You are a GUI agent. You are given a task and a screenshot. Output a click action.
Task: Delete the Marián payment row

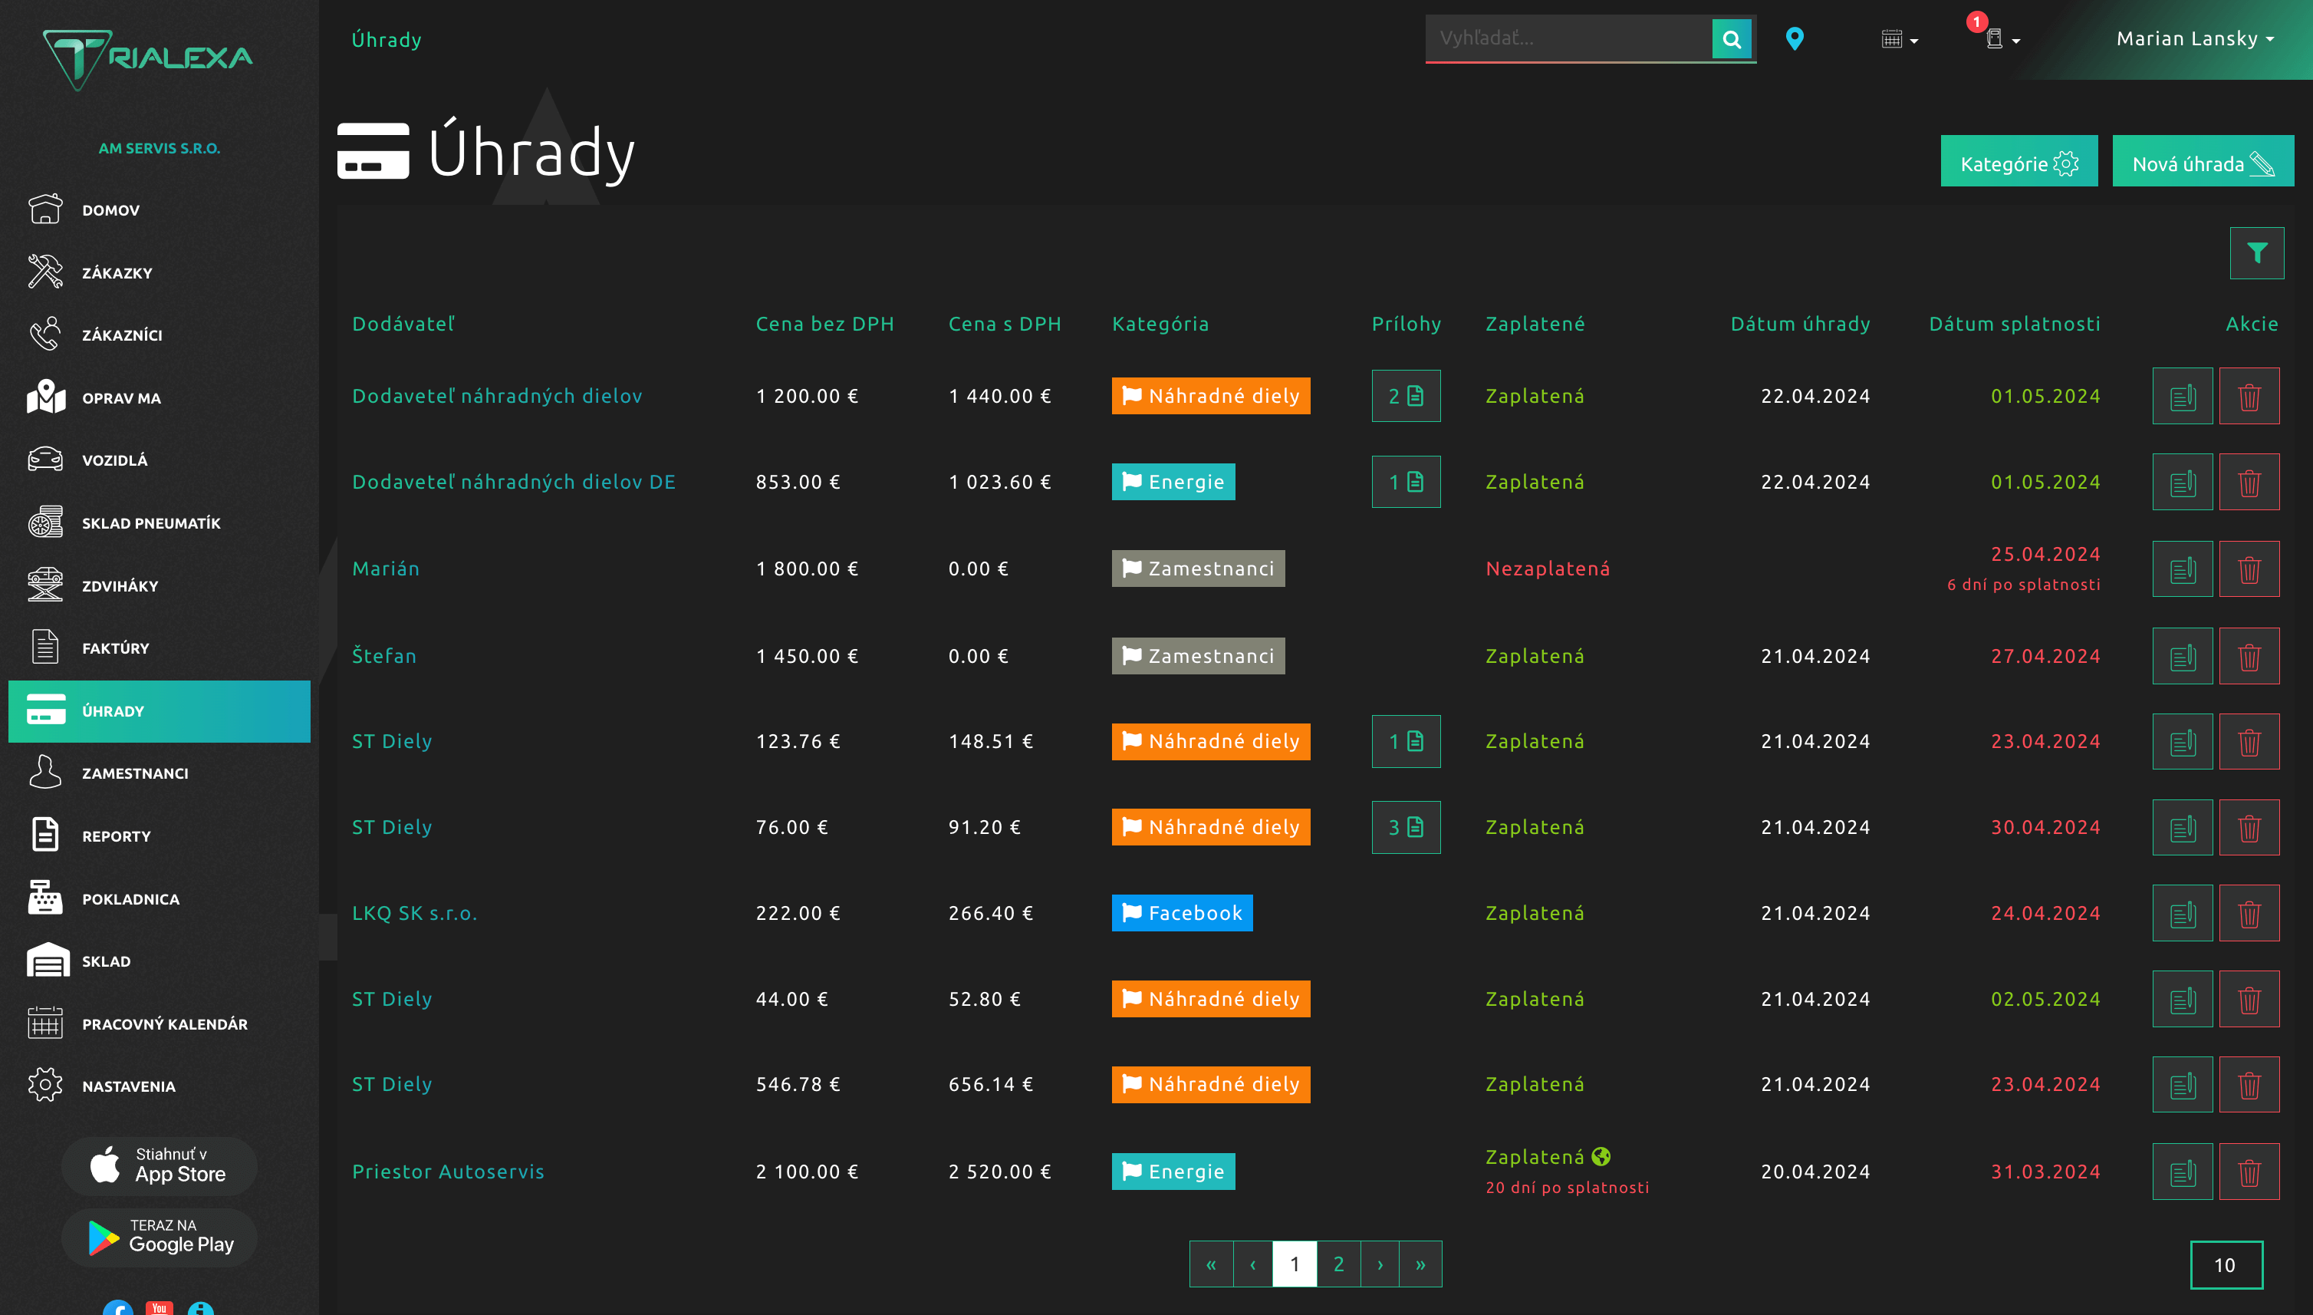tap(2249, 569)
